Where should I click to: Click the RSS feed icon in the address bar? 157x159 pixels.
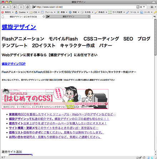point(138,7)
